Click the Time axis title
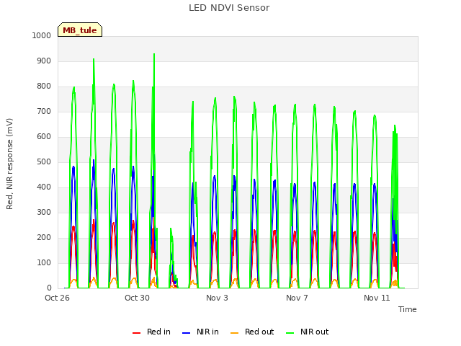Viewport: 461px width, 346px height. coord(408,309)
